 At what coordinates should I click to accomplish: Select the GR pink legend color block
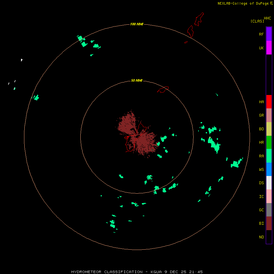pos(269,115)
